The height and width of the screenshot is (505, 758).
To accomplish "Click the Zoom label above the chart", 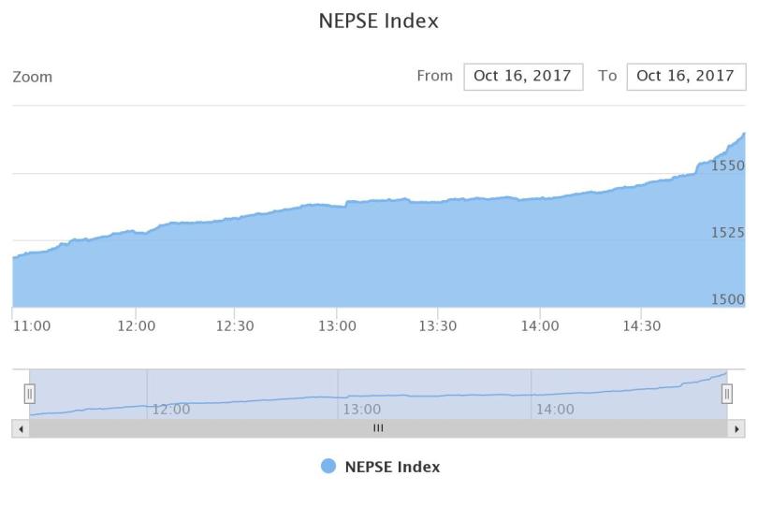I will pos(33,77).
